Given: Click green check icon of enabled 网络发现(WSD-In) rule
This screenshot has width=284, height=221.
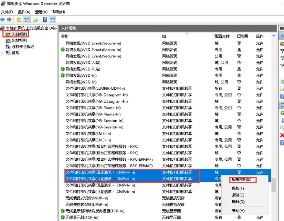Looking at the screenshot, I should pos(62,75).
